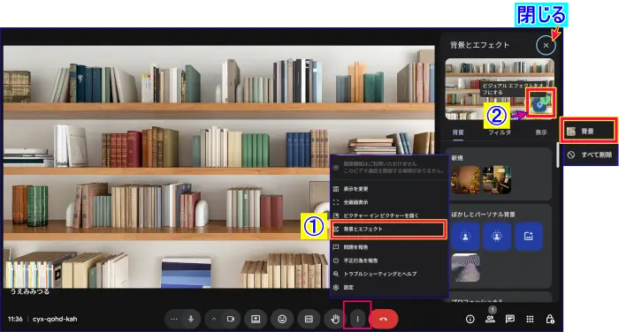Choose 背景とエフェクト in the options menu
Viewport: 619px width, 332px height.
point(389,229)
